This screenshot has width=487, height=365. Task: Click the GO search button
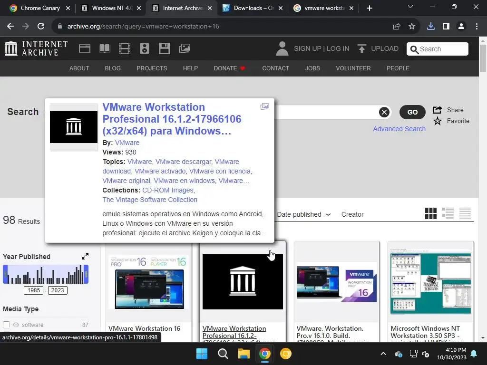coord(412,112)
